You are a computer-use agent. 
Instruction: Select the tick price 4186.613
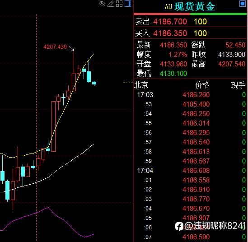[196, 152]
